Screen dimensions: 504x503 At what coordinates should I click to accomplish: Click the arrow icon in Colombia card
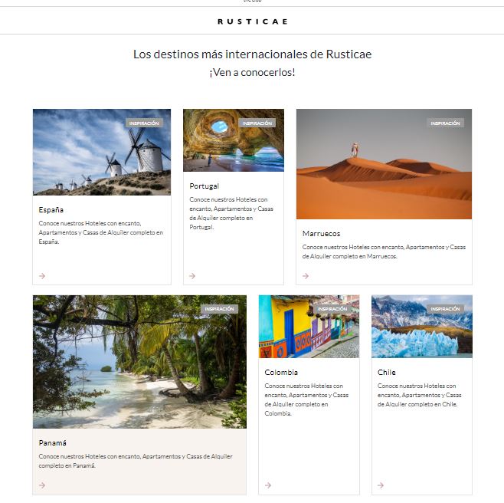point(268,485)
